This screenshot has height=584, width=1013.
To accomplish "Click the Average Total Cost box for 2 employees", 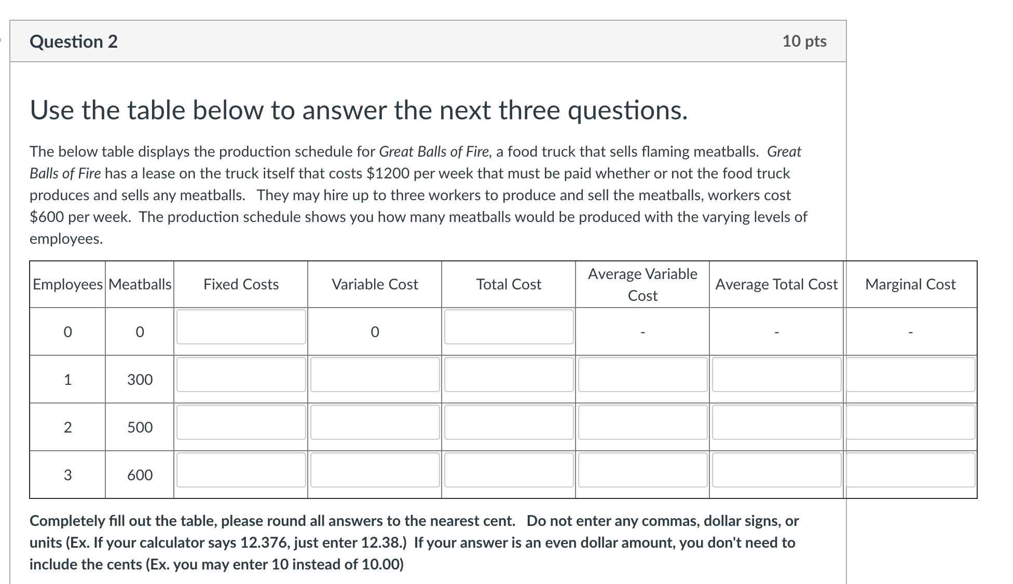I will point(776,422).
